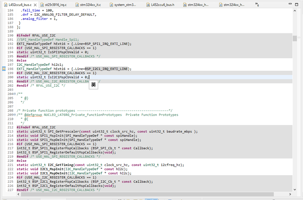The image size is (303, 200).
Task: Click the .analog_filter field
Action: coord(34,19)
